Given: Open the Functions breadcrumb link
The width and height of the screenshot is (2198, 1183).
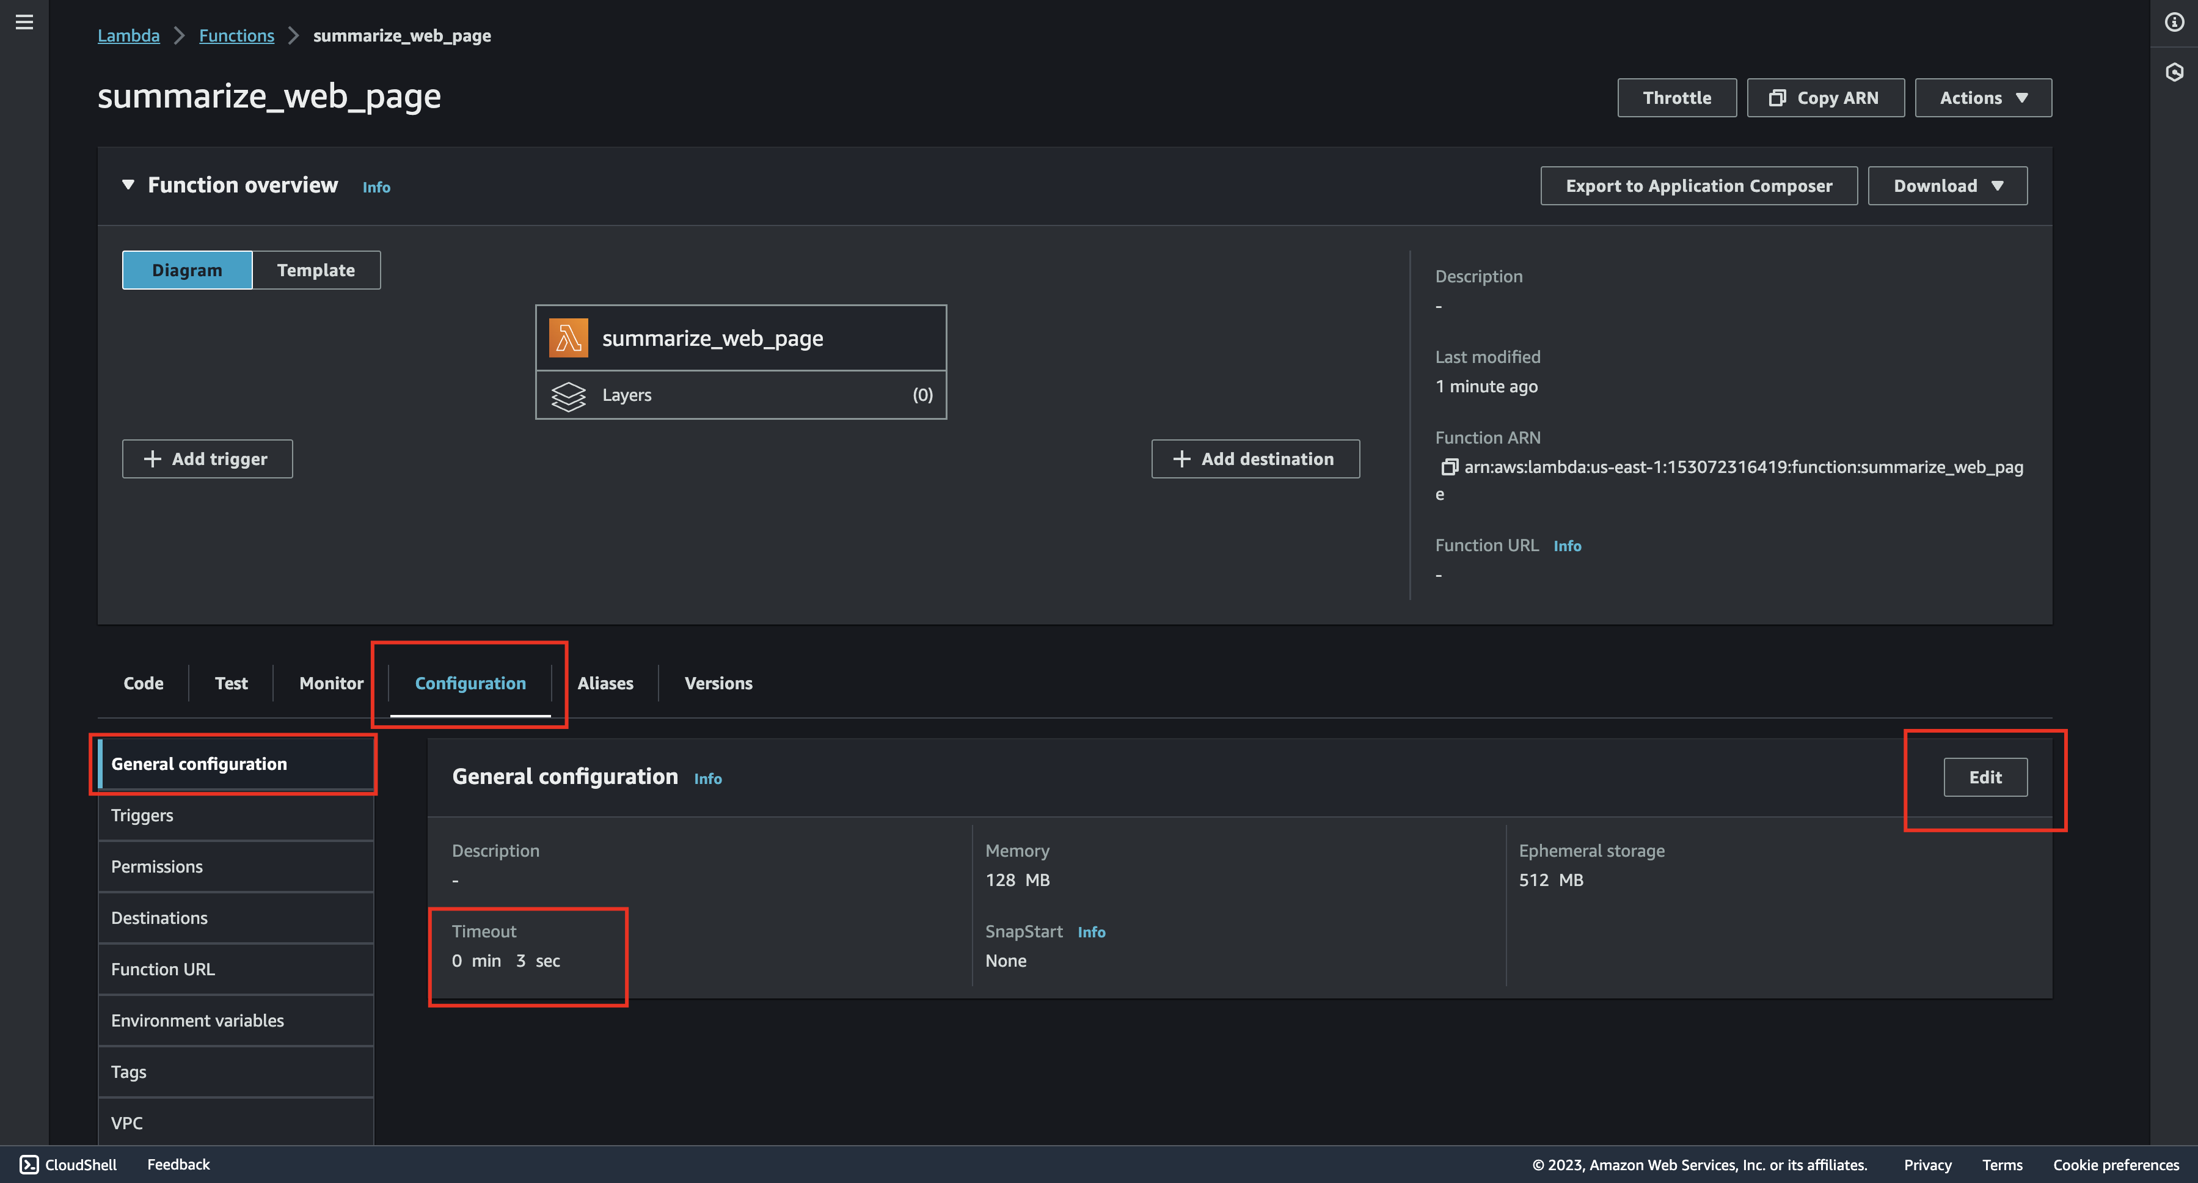Looking at the screenshot, I should click(x=236, y=35).
